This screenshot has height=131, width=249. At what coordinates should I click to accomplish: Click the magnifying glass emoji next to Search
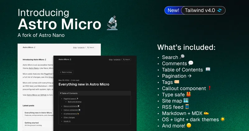point(183,57)
